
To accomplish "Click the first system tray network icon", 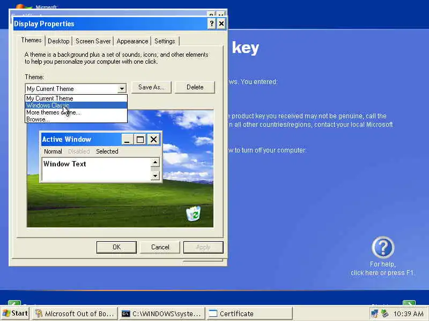I will click(x=374, y=314).
